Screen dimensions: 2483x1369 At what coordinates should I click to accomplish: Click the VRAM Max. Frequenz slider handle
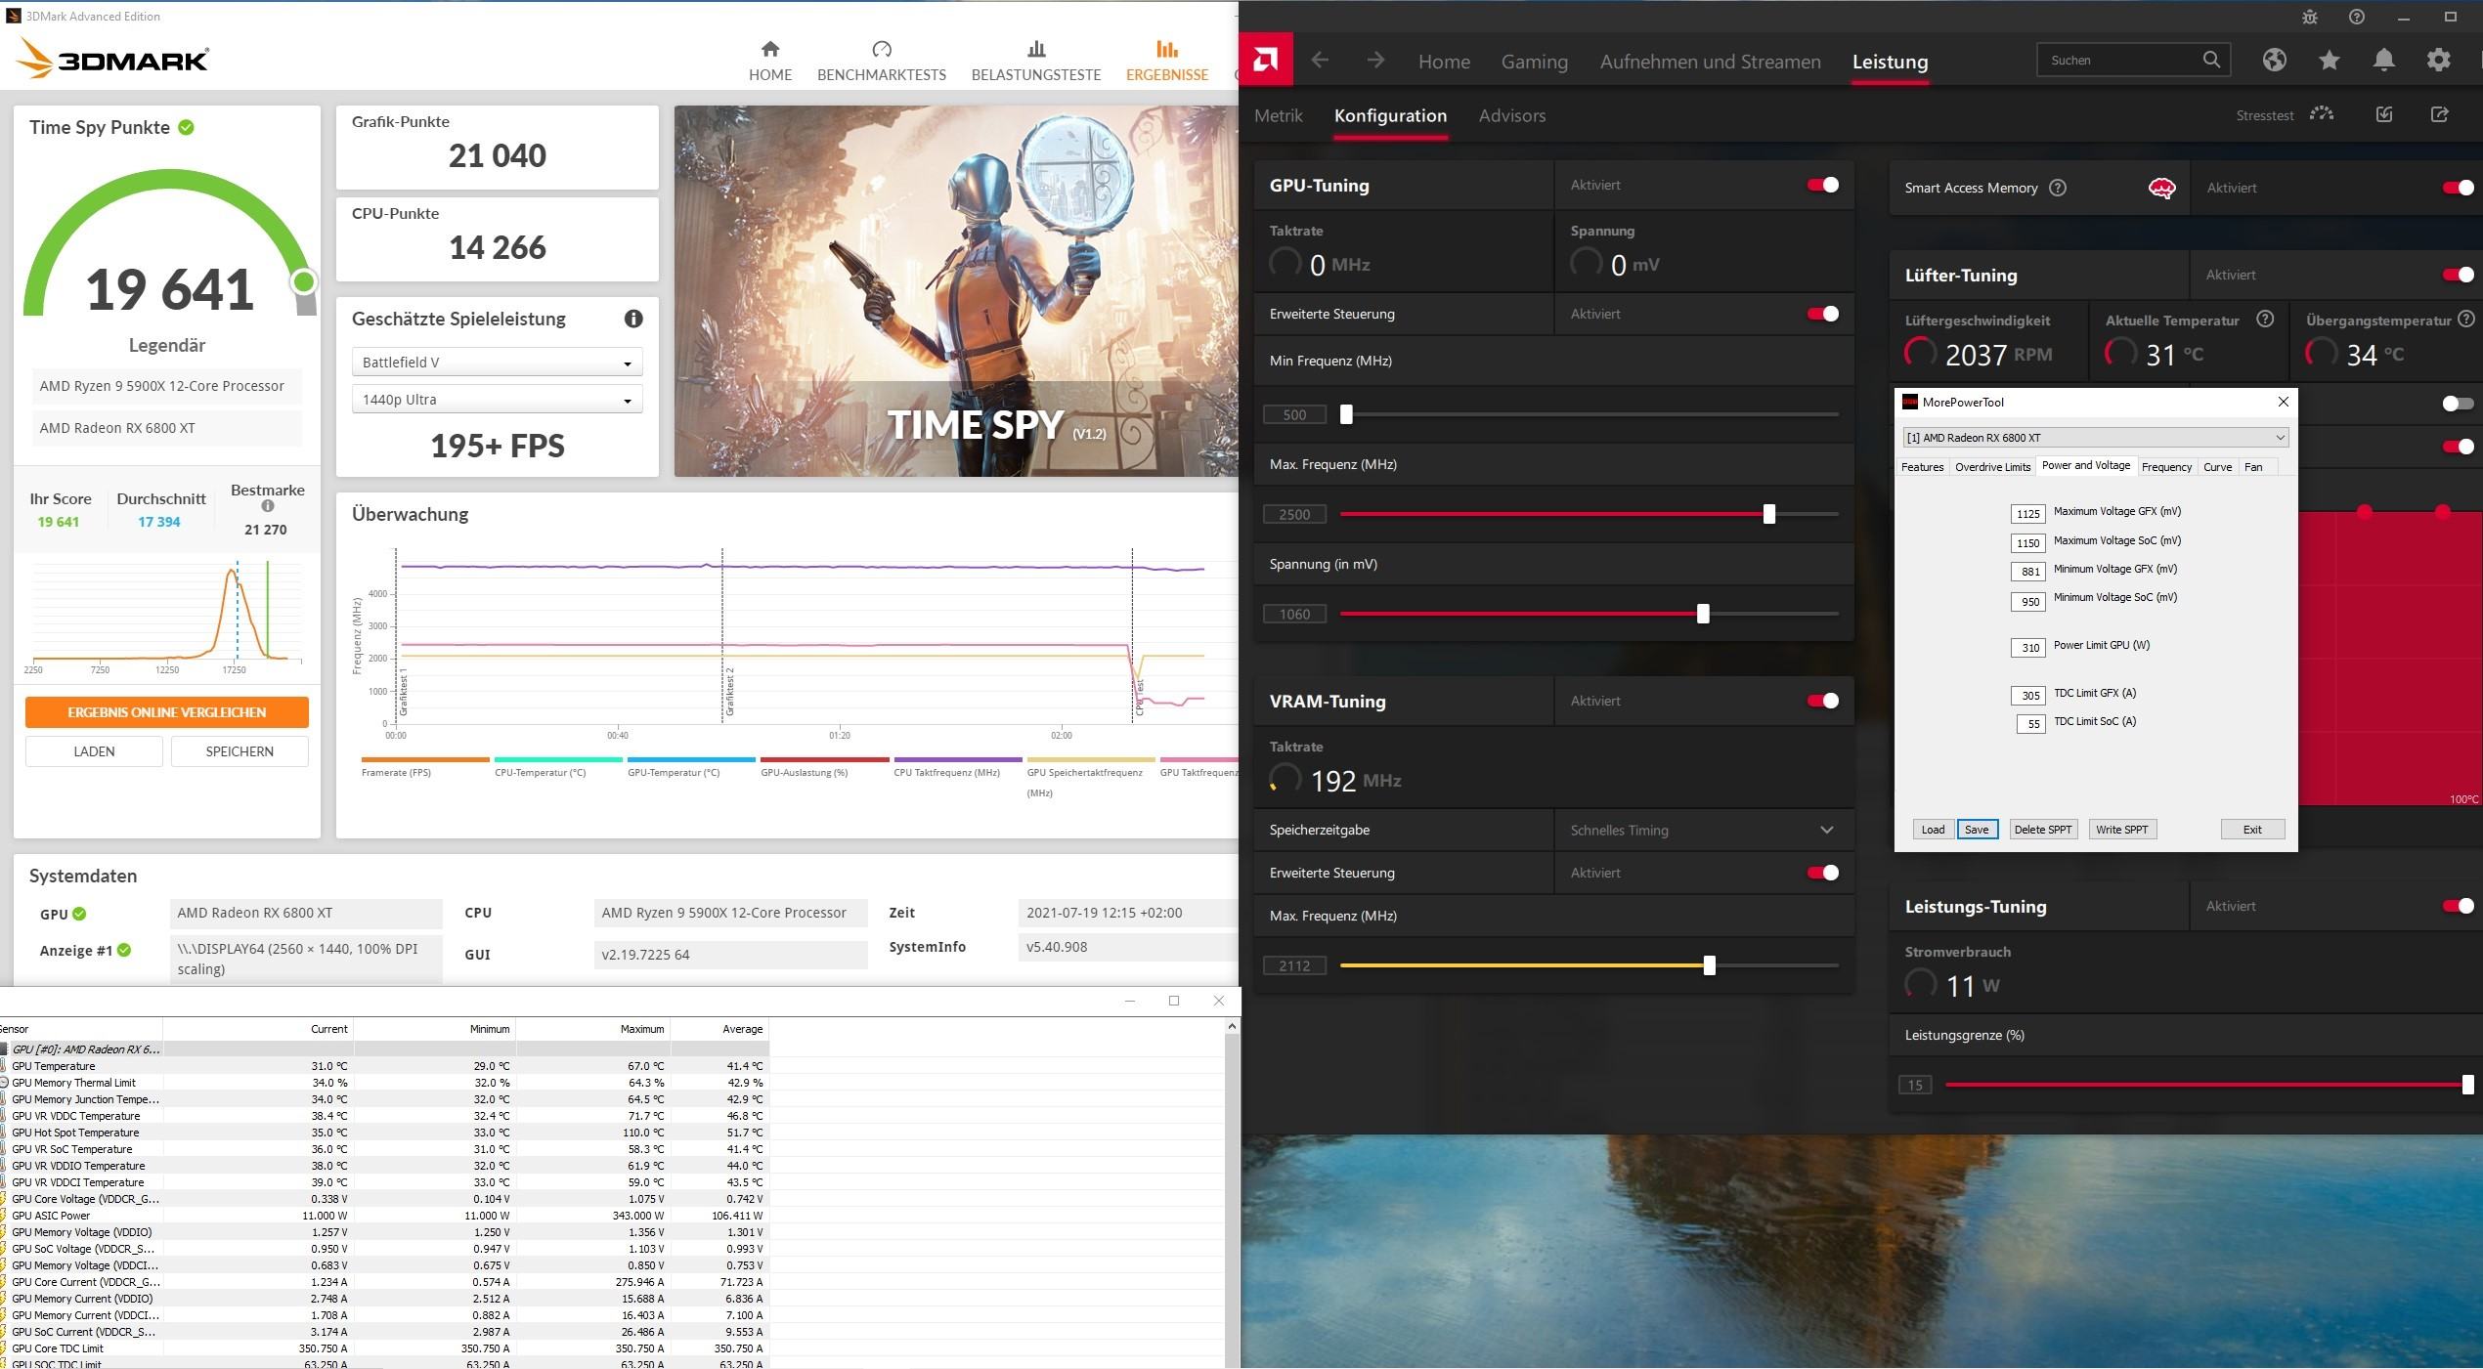click(x=1709, y=965)
